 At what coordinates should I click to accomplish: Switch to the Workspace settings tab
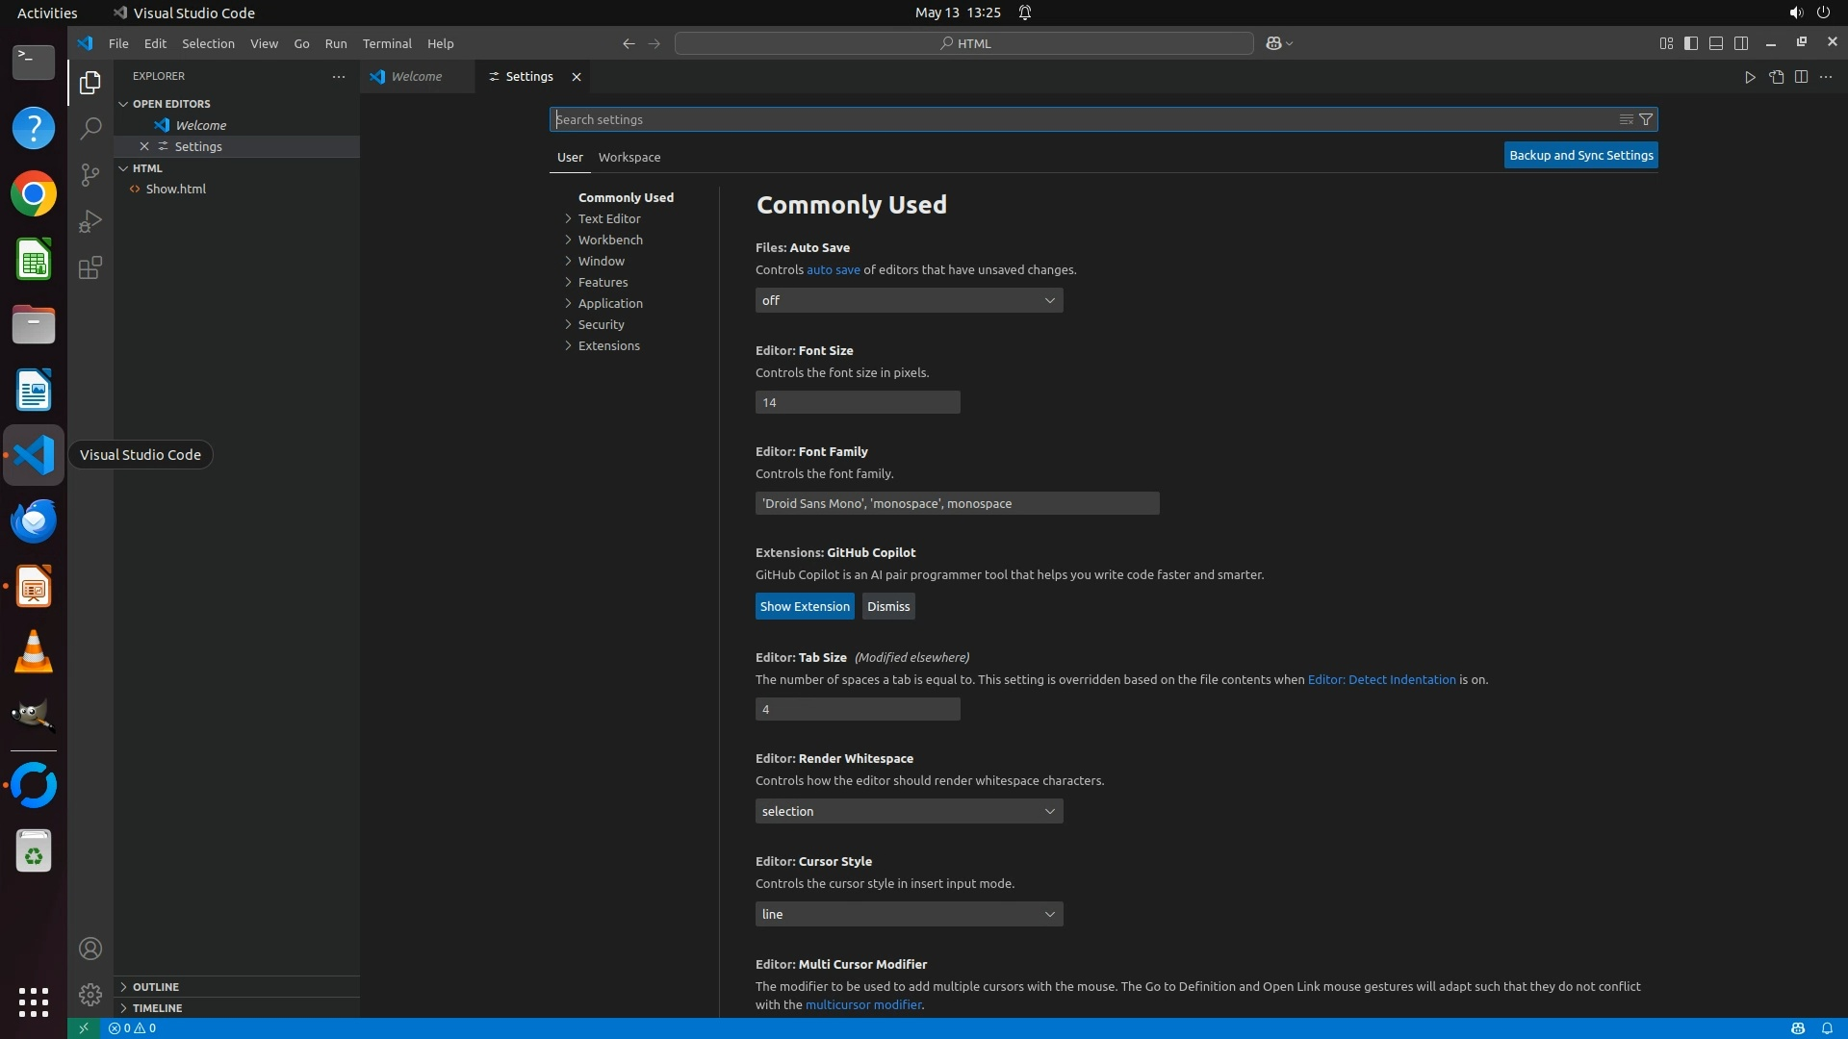click(x=629, y=157)
